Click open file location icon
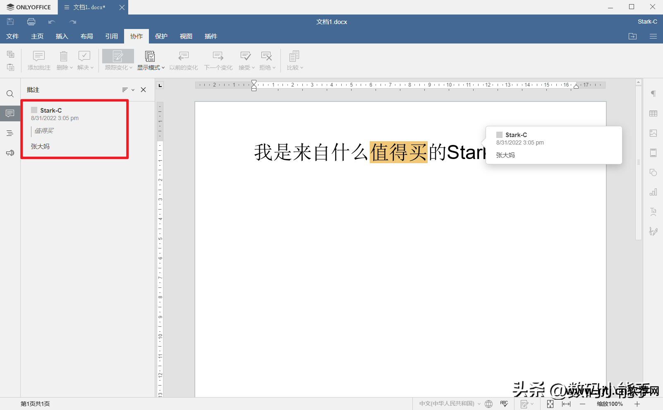This screenshot has width=663, height=410. click(x=633, y=36)
